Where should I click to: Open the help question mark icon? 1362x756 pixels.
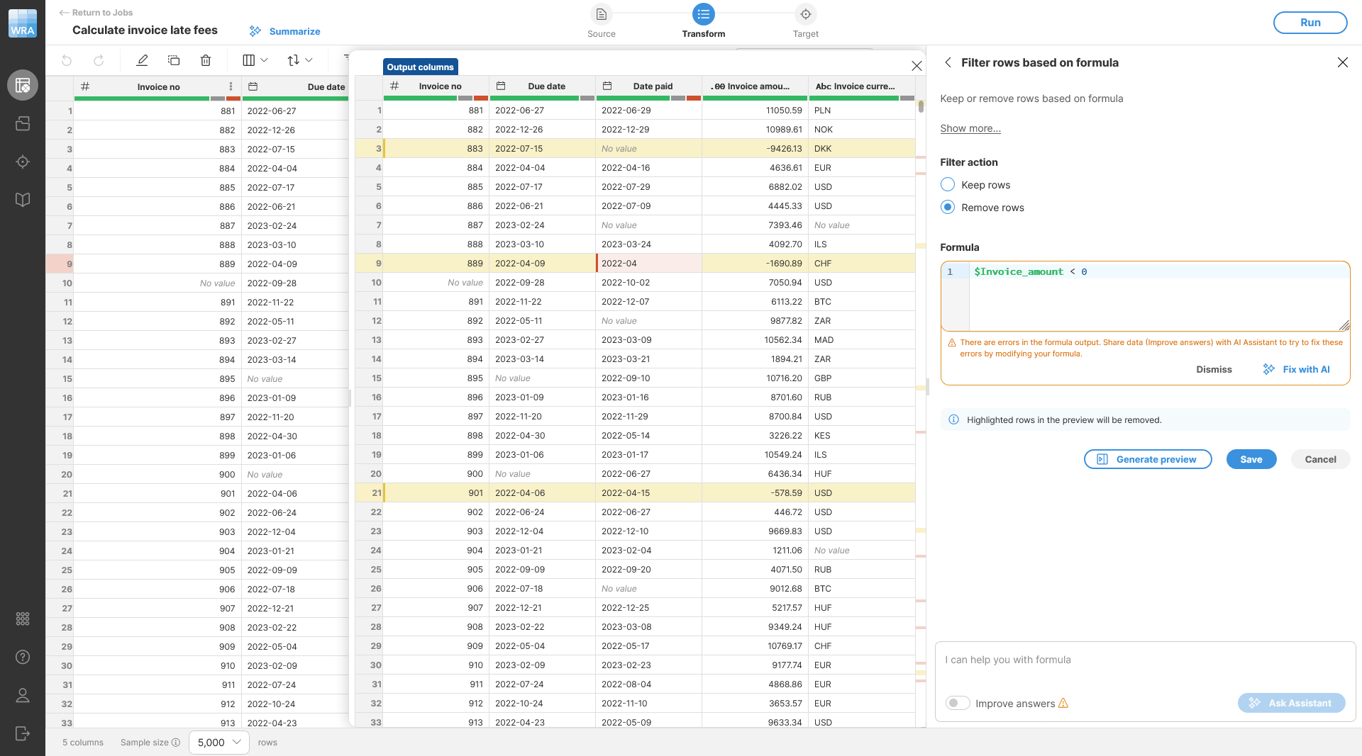(23, 657)
